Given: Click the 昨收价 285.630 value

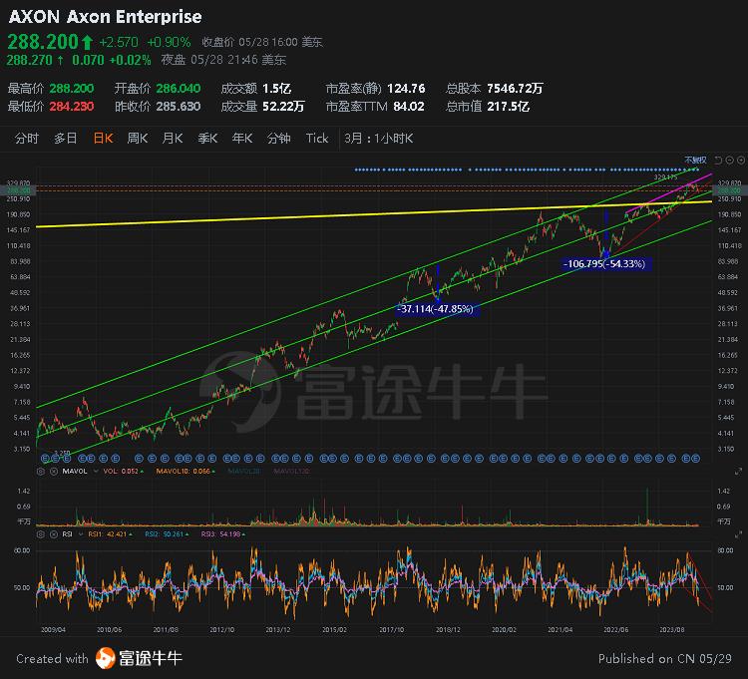Looking at the screenshot, I should [179, 107].
